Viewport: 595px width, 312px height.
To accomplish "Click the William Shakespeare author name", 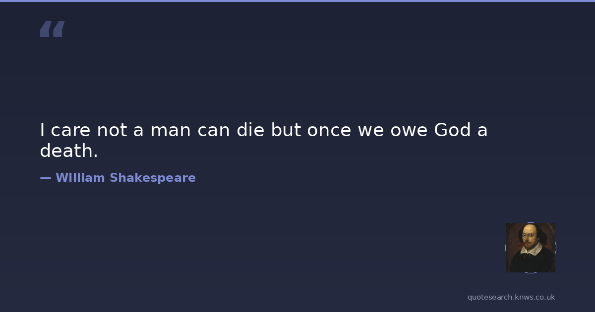I will tap(125, 178).
